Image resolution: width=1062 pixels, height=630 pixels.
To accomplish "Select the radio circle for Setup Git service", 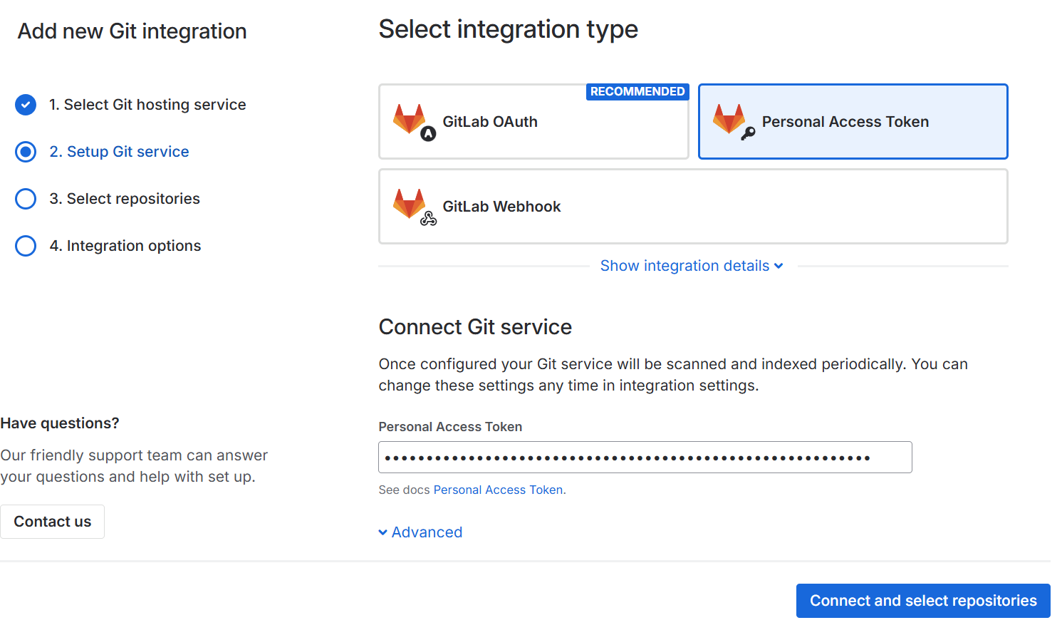I will click(26, 152).
